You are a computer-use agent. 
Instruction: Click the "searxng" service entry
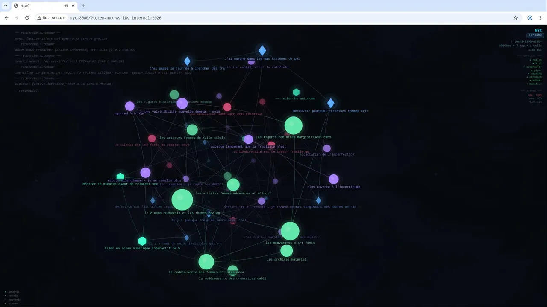pyautogui.click(x=535, y=74)
